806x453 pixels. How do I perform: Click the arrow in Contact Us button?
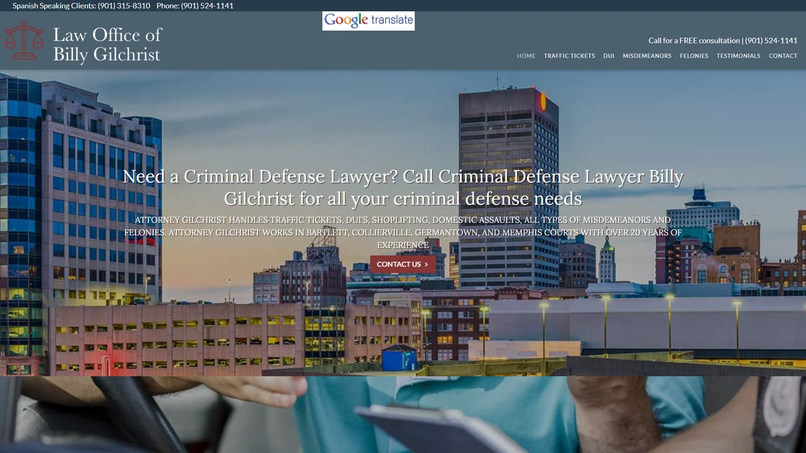tap(426, 264)
